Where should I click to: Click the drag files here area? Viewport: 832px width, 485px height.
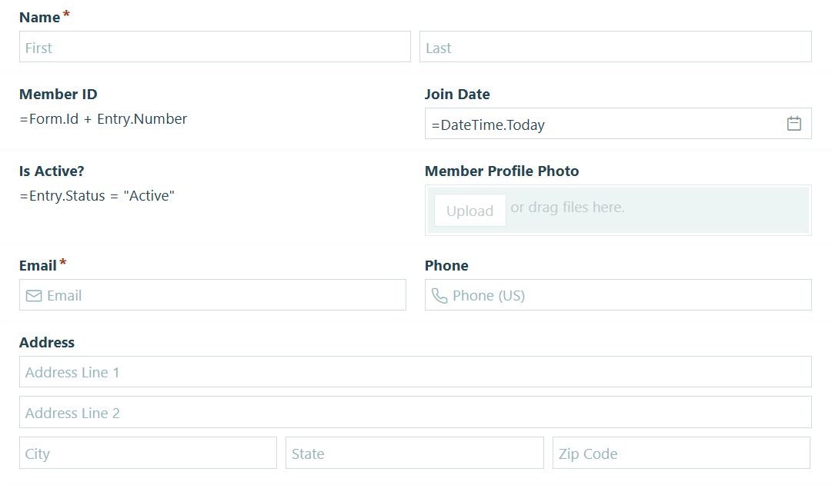point(567,207)
